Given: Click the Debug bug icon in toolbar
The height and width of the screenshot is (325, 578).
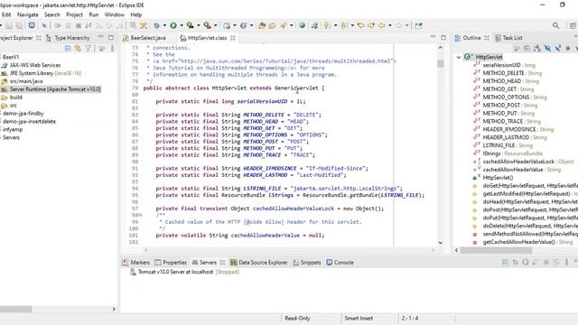Looking at the screenshot, I should coord(156,25).
